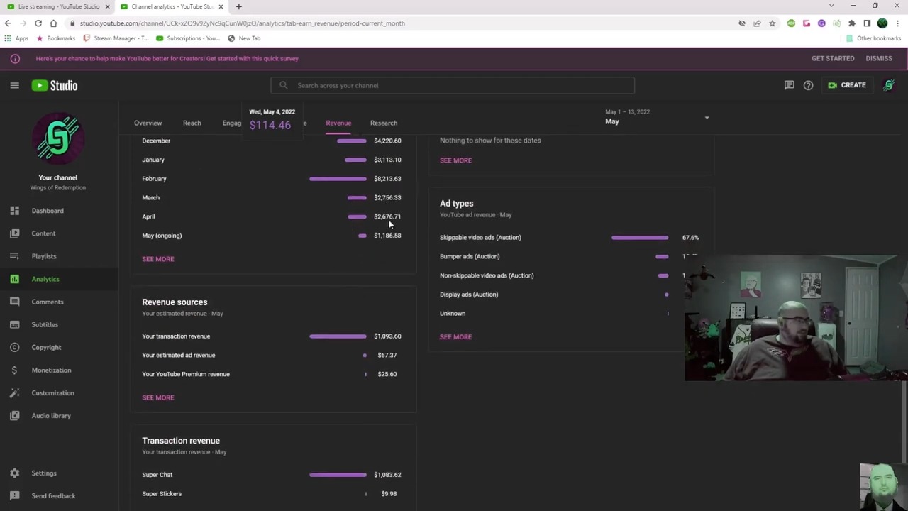See more above Ad types card

pyautogui.click(x=455, y=160)
